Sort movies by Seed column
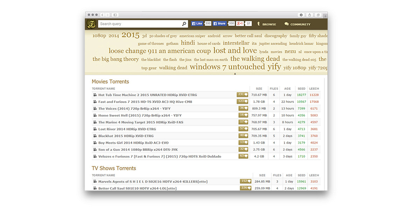420x210 pixels. click(x=301, y=89)
